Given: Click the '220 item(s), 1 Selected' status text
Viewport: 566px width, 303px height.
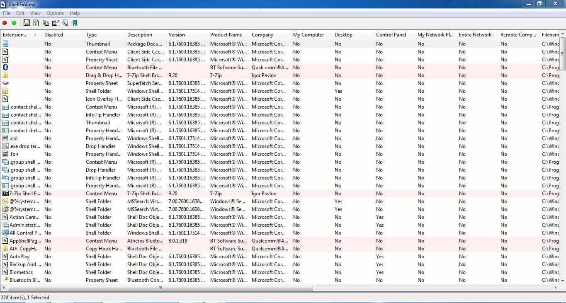Looking at the screenshot, I should click(25, 298).
